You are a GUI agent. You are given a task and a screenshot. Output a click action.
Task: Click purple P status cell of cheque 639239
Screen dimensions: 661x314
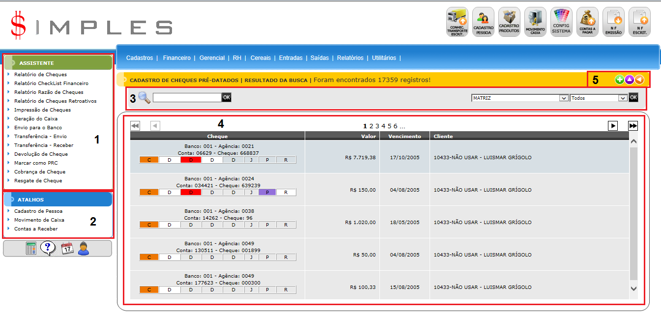(x=267, y=192)
